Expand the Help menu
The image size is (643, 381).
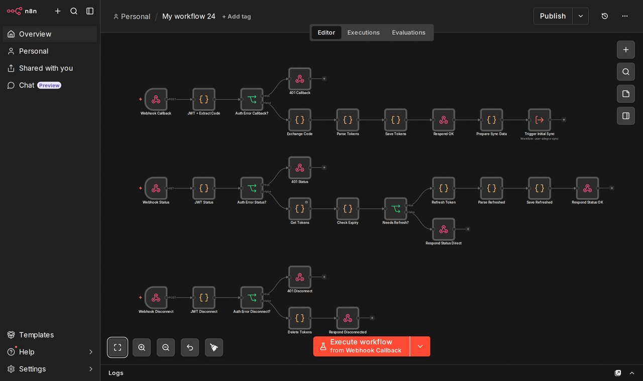tap(50, 352)
